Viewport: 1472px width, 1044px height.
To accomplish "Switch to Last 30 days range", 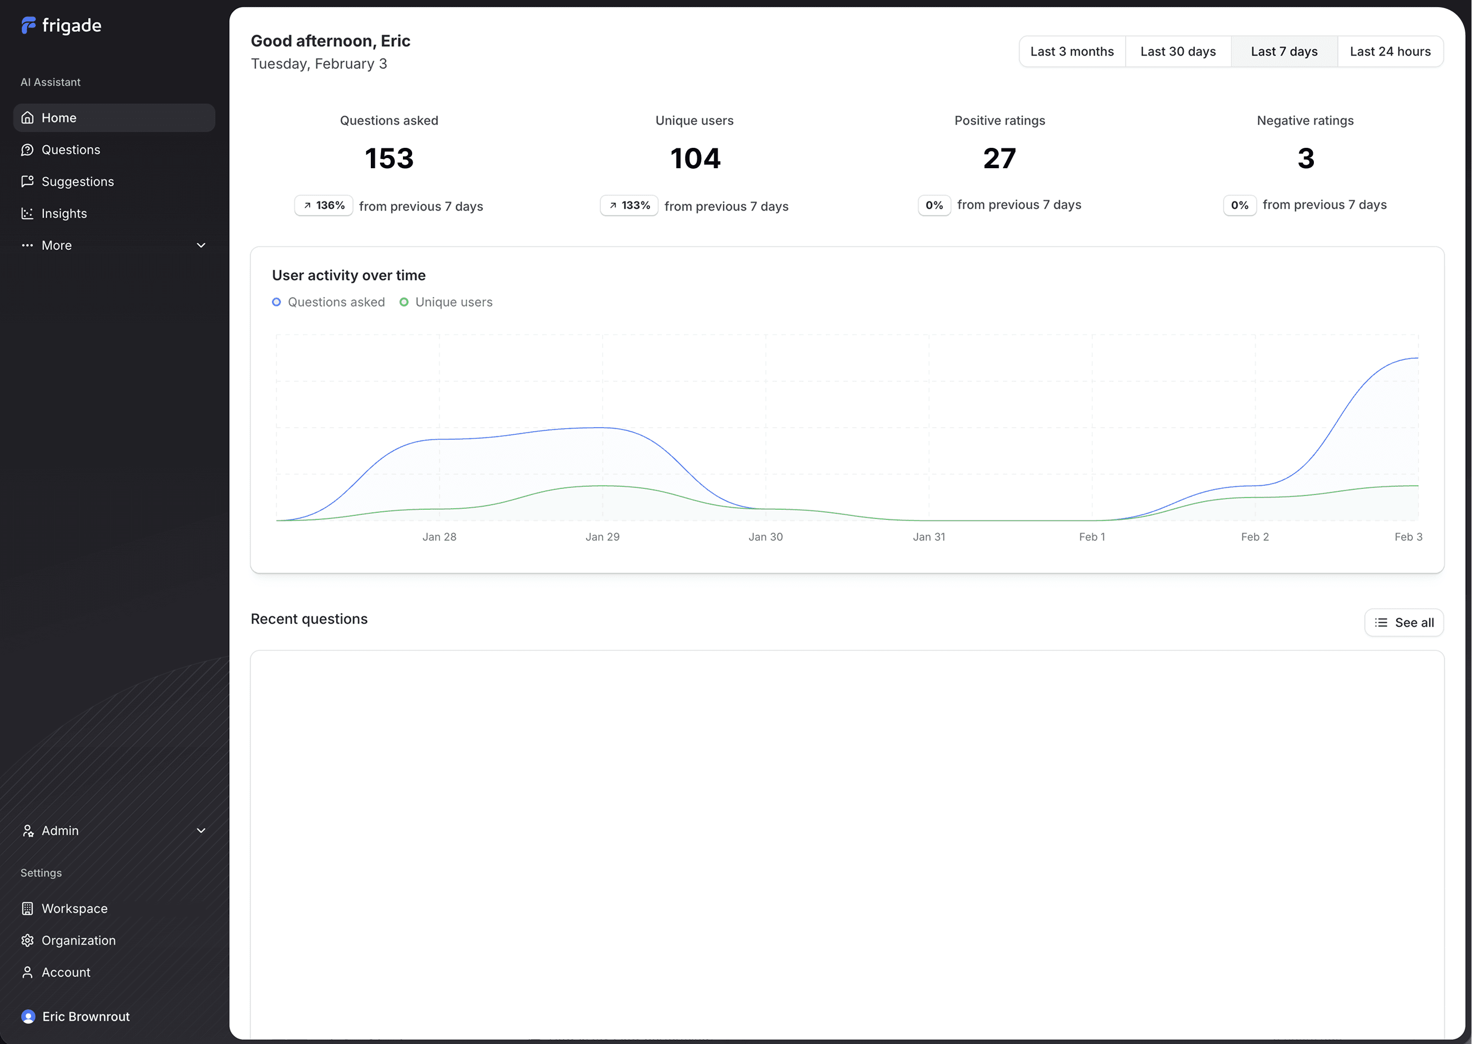I will pos(1178,51).
